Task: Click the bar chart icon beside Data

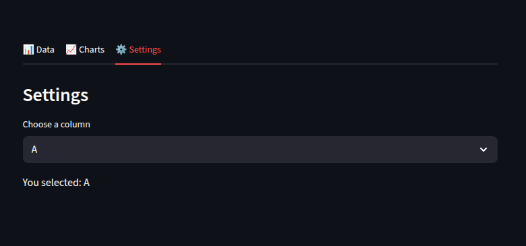Action: [28, 50]
